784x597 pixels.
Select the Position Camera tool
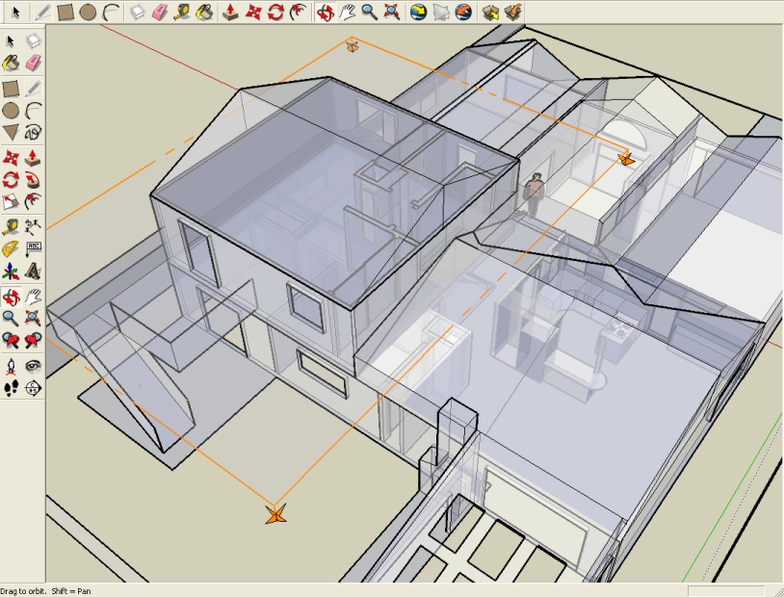[x=11, y=366]
